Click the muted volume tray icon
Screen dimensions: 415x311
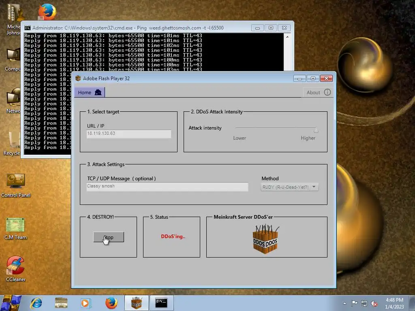pyautogui.click(x=374, y=304)
